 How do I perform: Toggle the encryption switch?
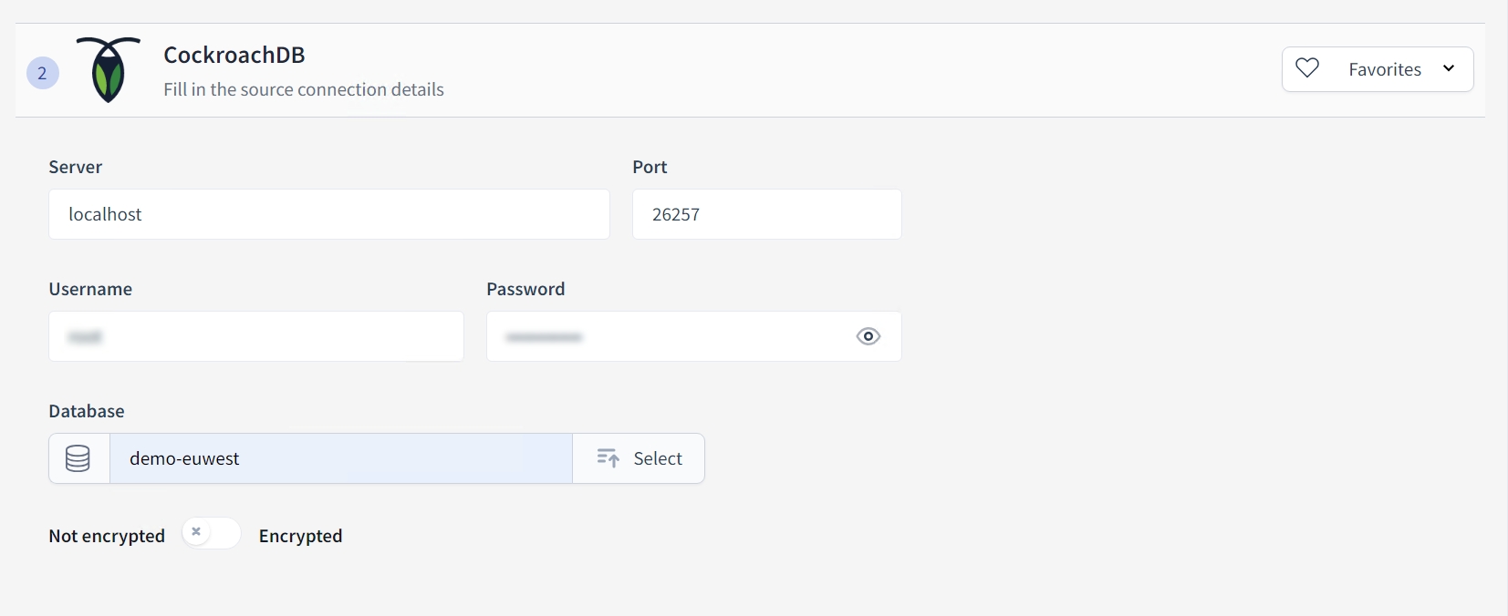click(211, 533)
